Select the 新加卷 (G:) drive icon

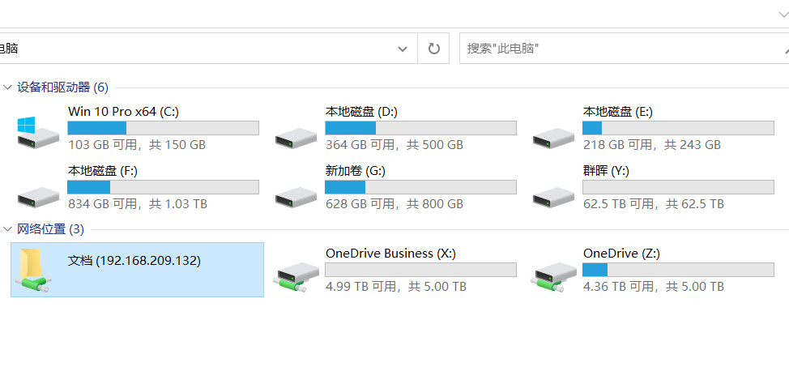pyautogui.click(x=296, y=197)
